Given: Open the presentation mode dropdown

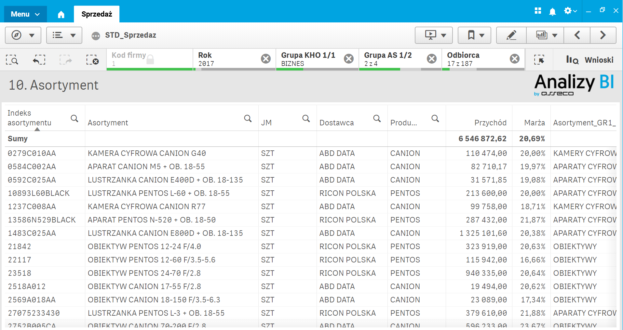Looking at the screenshot, I should tap(434, 35).
